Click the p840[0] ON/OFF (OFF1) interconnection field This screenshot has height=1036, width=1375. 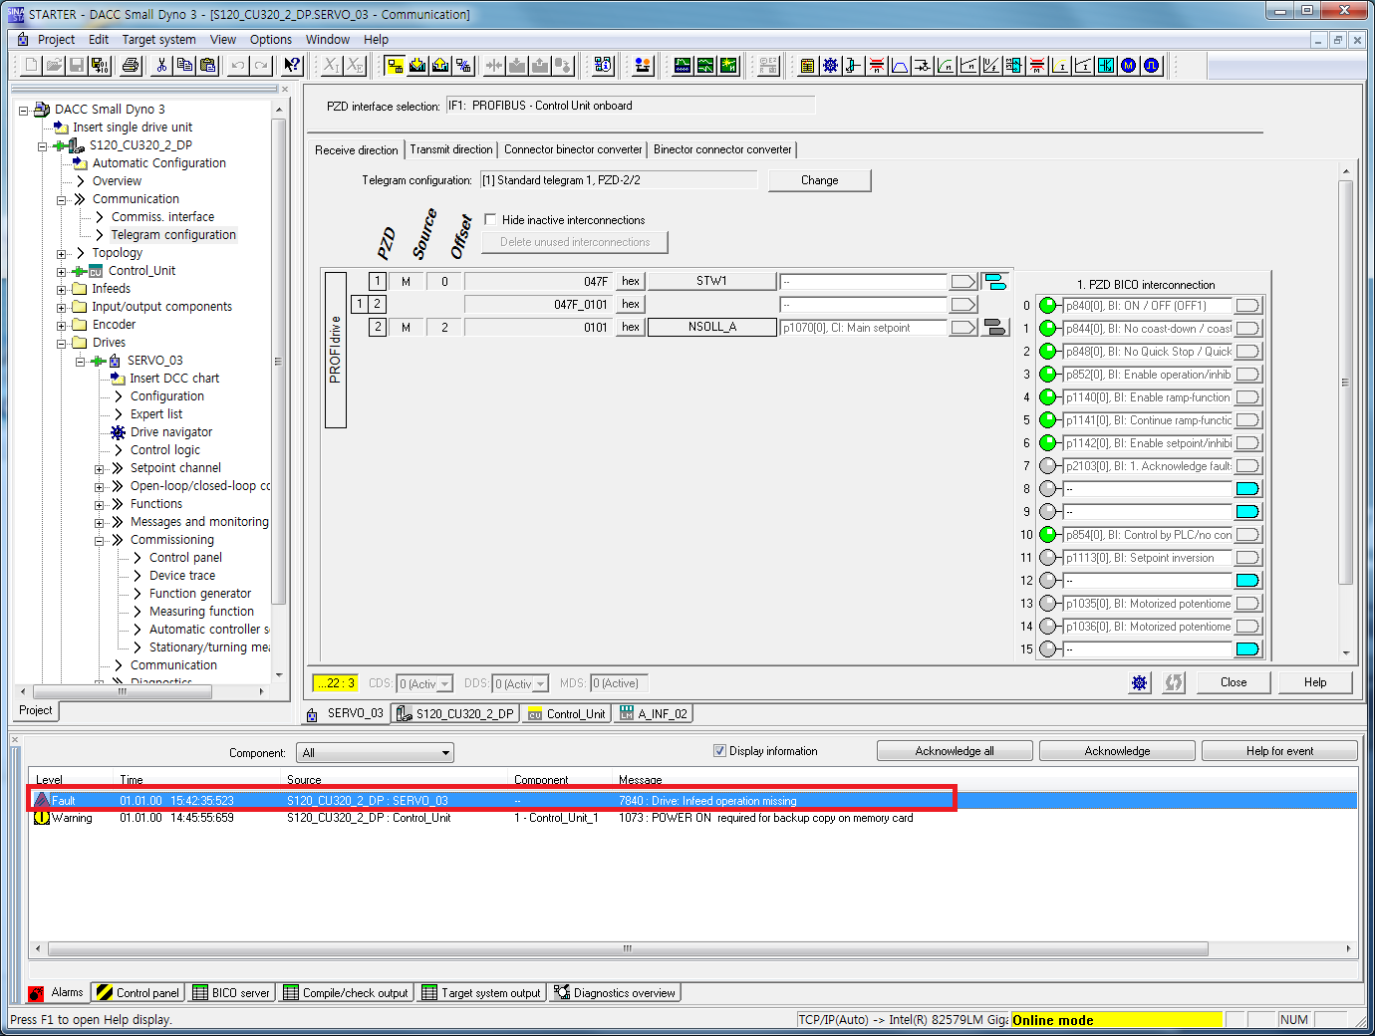point(1148,306)
